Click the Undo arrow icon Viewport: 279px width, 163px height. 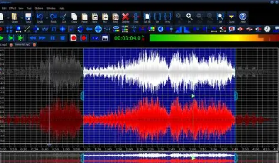[40, 17]
